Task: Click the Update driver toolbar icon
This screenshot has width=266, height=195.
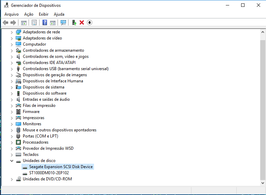Action: click(74, 22)
